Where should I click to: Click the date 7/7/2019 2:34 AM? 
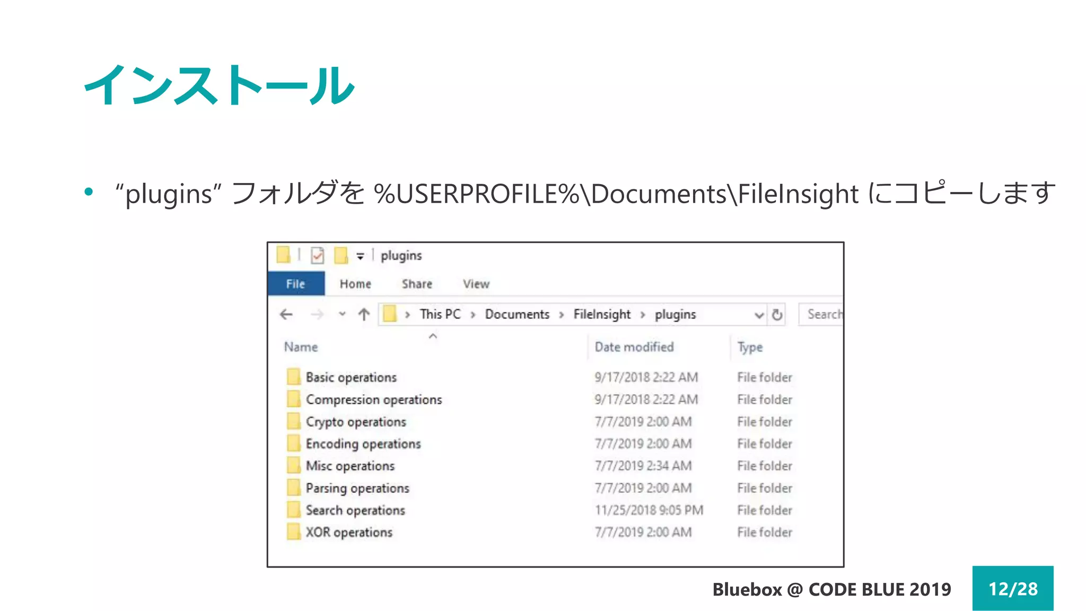[x=643, y=466]
